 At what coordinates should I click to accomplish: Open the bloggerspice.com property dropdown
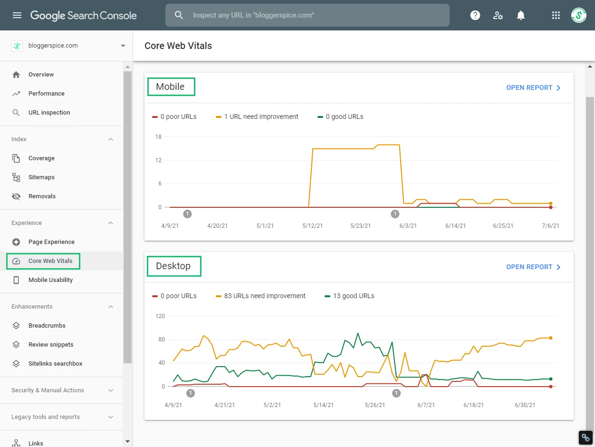pos(69,46)
